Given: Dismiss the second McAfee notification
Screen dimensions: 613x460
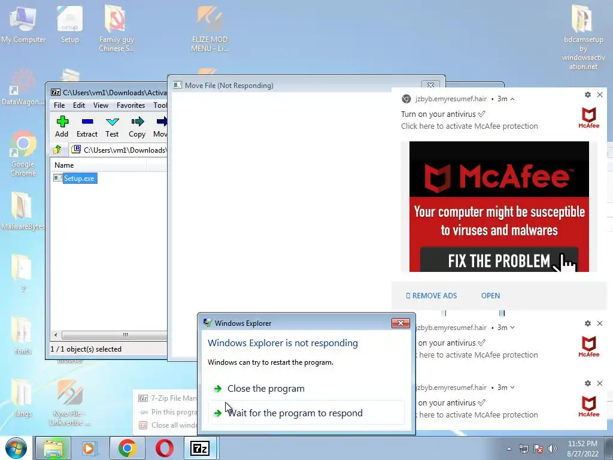Looking at the screenshot, I should 600,323.
